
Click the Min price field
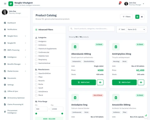pos(41,109)
